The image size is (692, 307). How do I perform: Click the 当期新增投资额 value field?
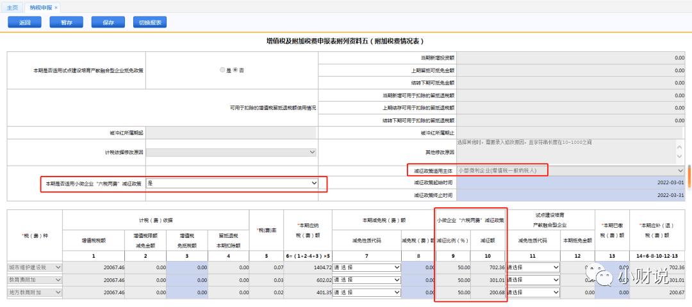pos(570,58)
